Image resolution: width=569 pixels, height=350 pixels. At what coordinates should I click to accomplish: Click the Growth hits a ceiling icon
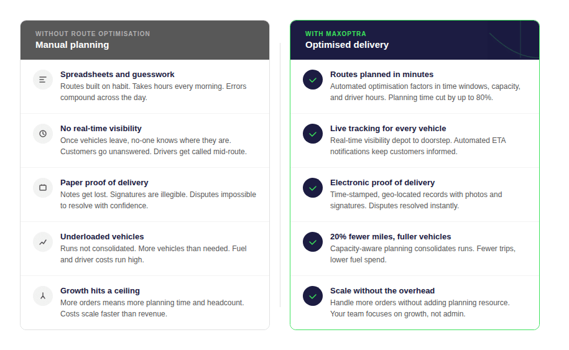coord(43,296)
